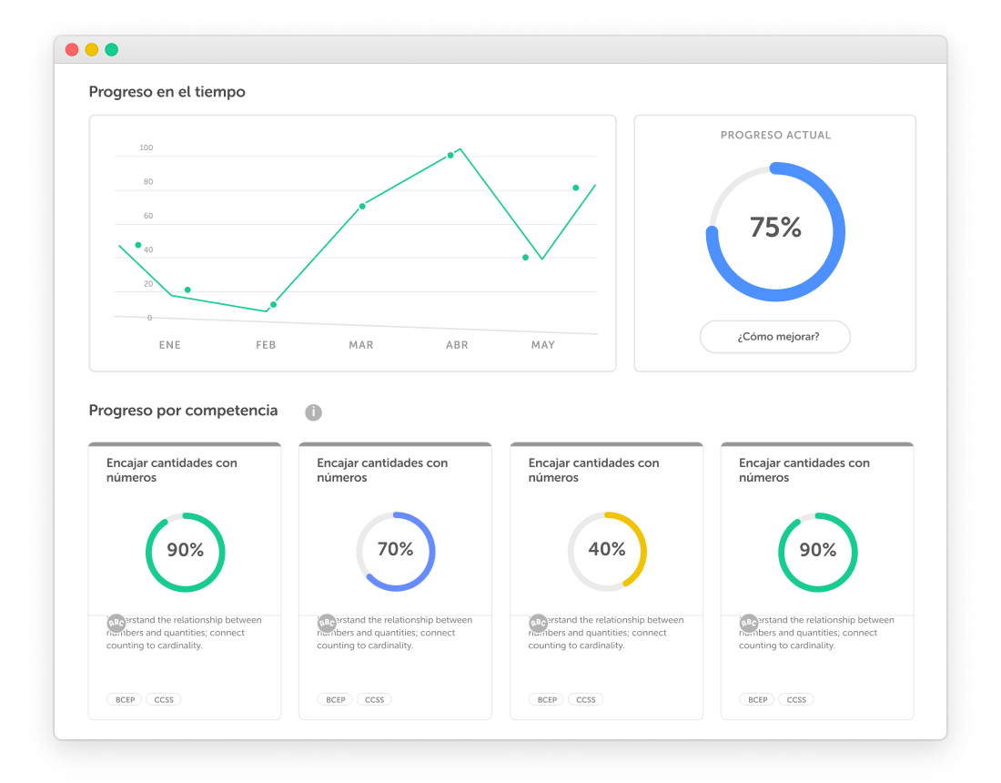
Task: Click the info icon beside Progreso por competencia
Action: (x=313, y=412)
